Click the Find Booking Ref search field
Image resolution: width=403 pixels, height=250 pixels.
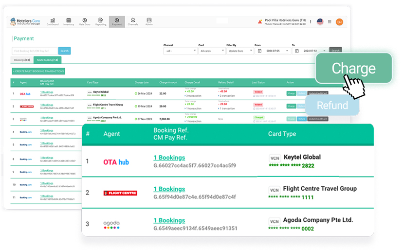pyautogui.click(x=35, y=51)
